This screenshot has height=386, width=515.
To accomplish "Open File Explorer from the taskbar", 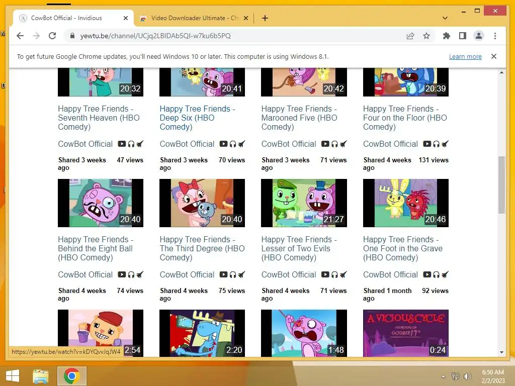I will click(40, 376).
